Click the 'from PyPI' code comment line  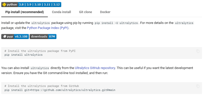click(x=40, y=51)
